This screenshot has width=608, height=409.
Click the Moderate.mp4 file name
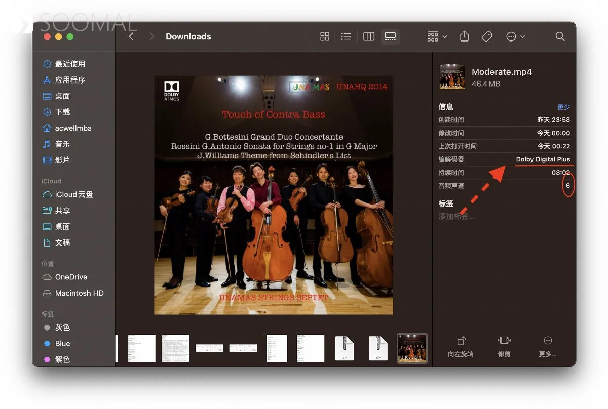click(x=502, y=72)
